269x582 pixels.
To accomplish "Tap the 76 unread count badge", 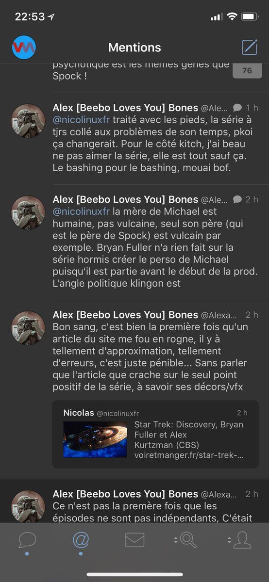I will coord(247,70).
